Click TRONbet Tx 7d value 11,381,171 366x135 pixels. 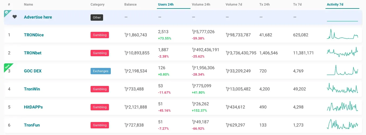pyautogui.click(x=303, y=53)
